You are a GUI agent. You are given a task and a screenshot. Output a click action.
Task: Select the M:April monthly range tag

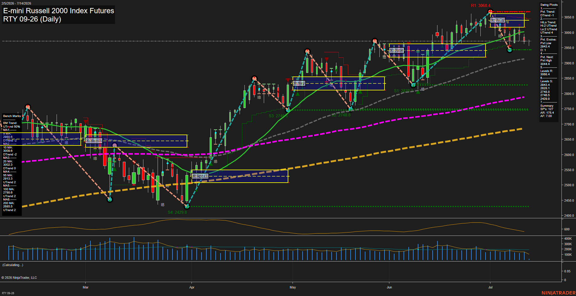[200, 176]
